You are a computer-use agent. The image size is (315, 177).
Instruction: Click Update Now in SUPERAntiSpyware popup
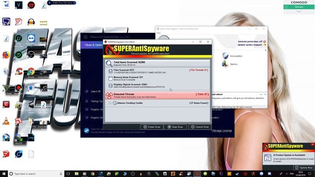coord(304,168)
